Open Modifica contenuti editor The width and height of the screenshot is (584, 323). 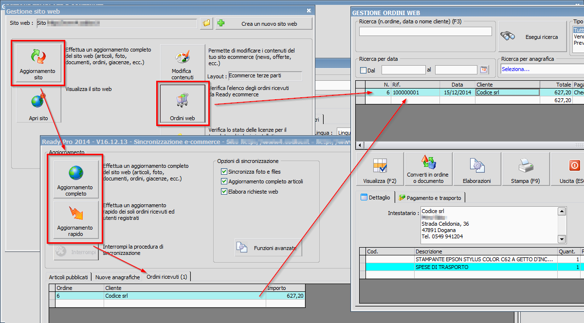182,63
